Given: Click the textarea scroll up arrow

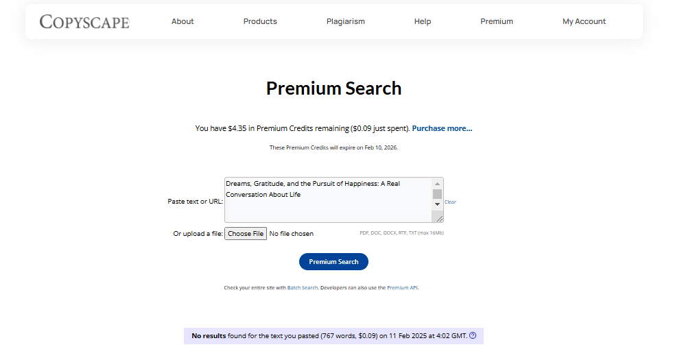Looking at the screenshot, I should point(437,184).
